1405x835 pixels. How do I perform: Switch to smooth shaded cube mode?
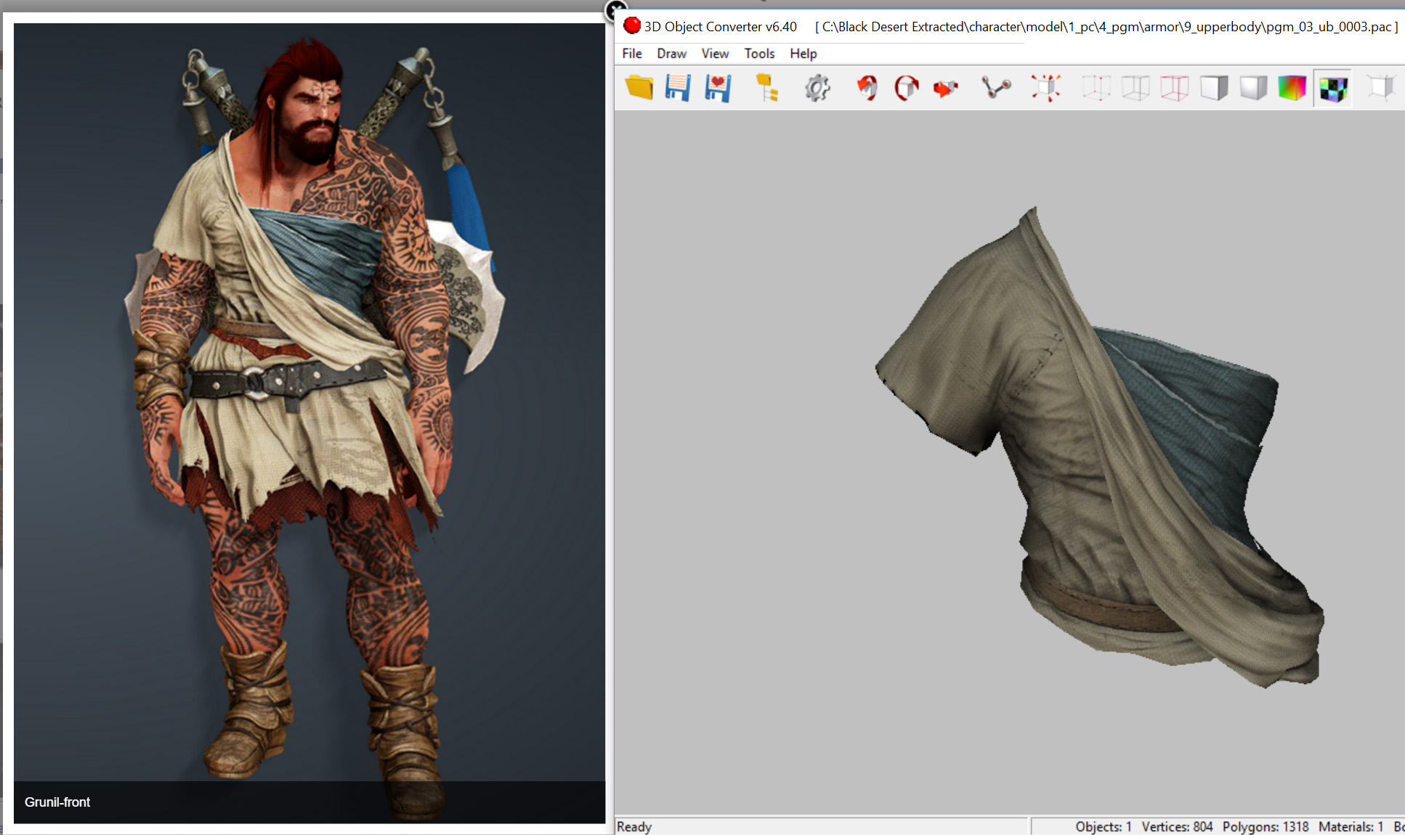[1253, 88]
